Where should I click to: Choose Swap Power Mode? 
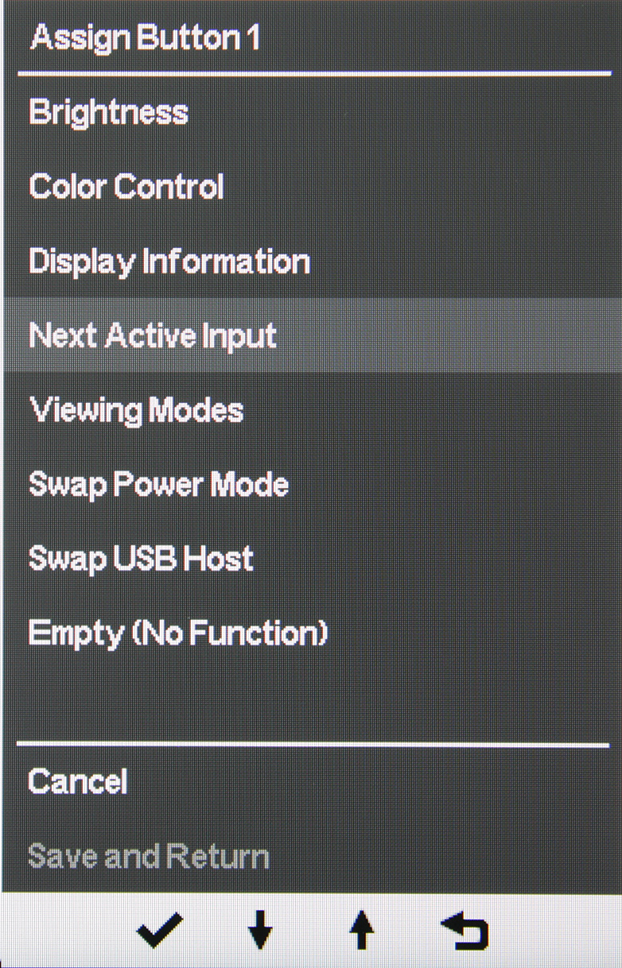158,485
